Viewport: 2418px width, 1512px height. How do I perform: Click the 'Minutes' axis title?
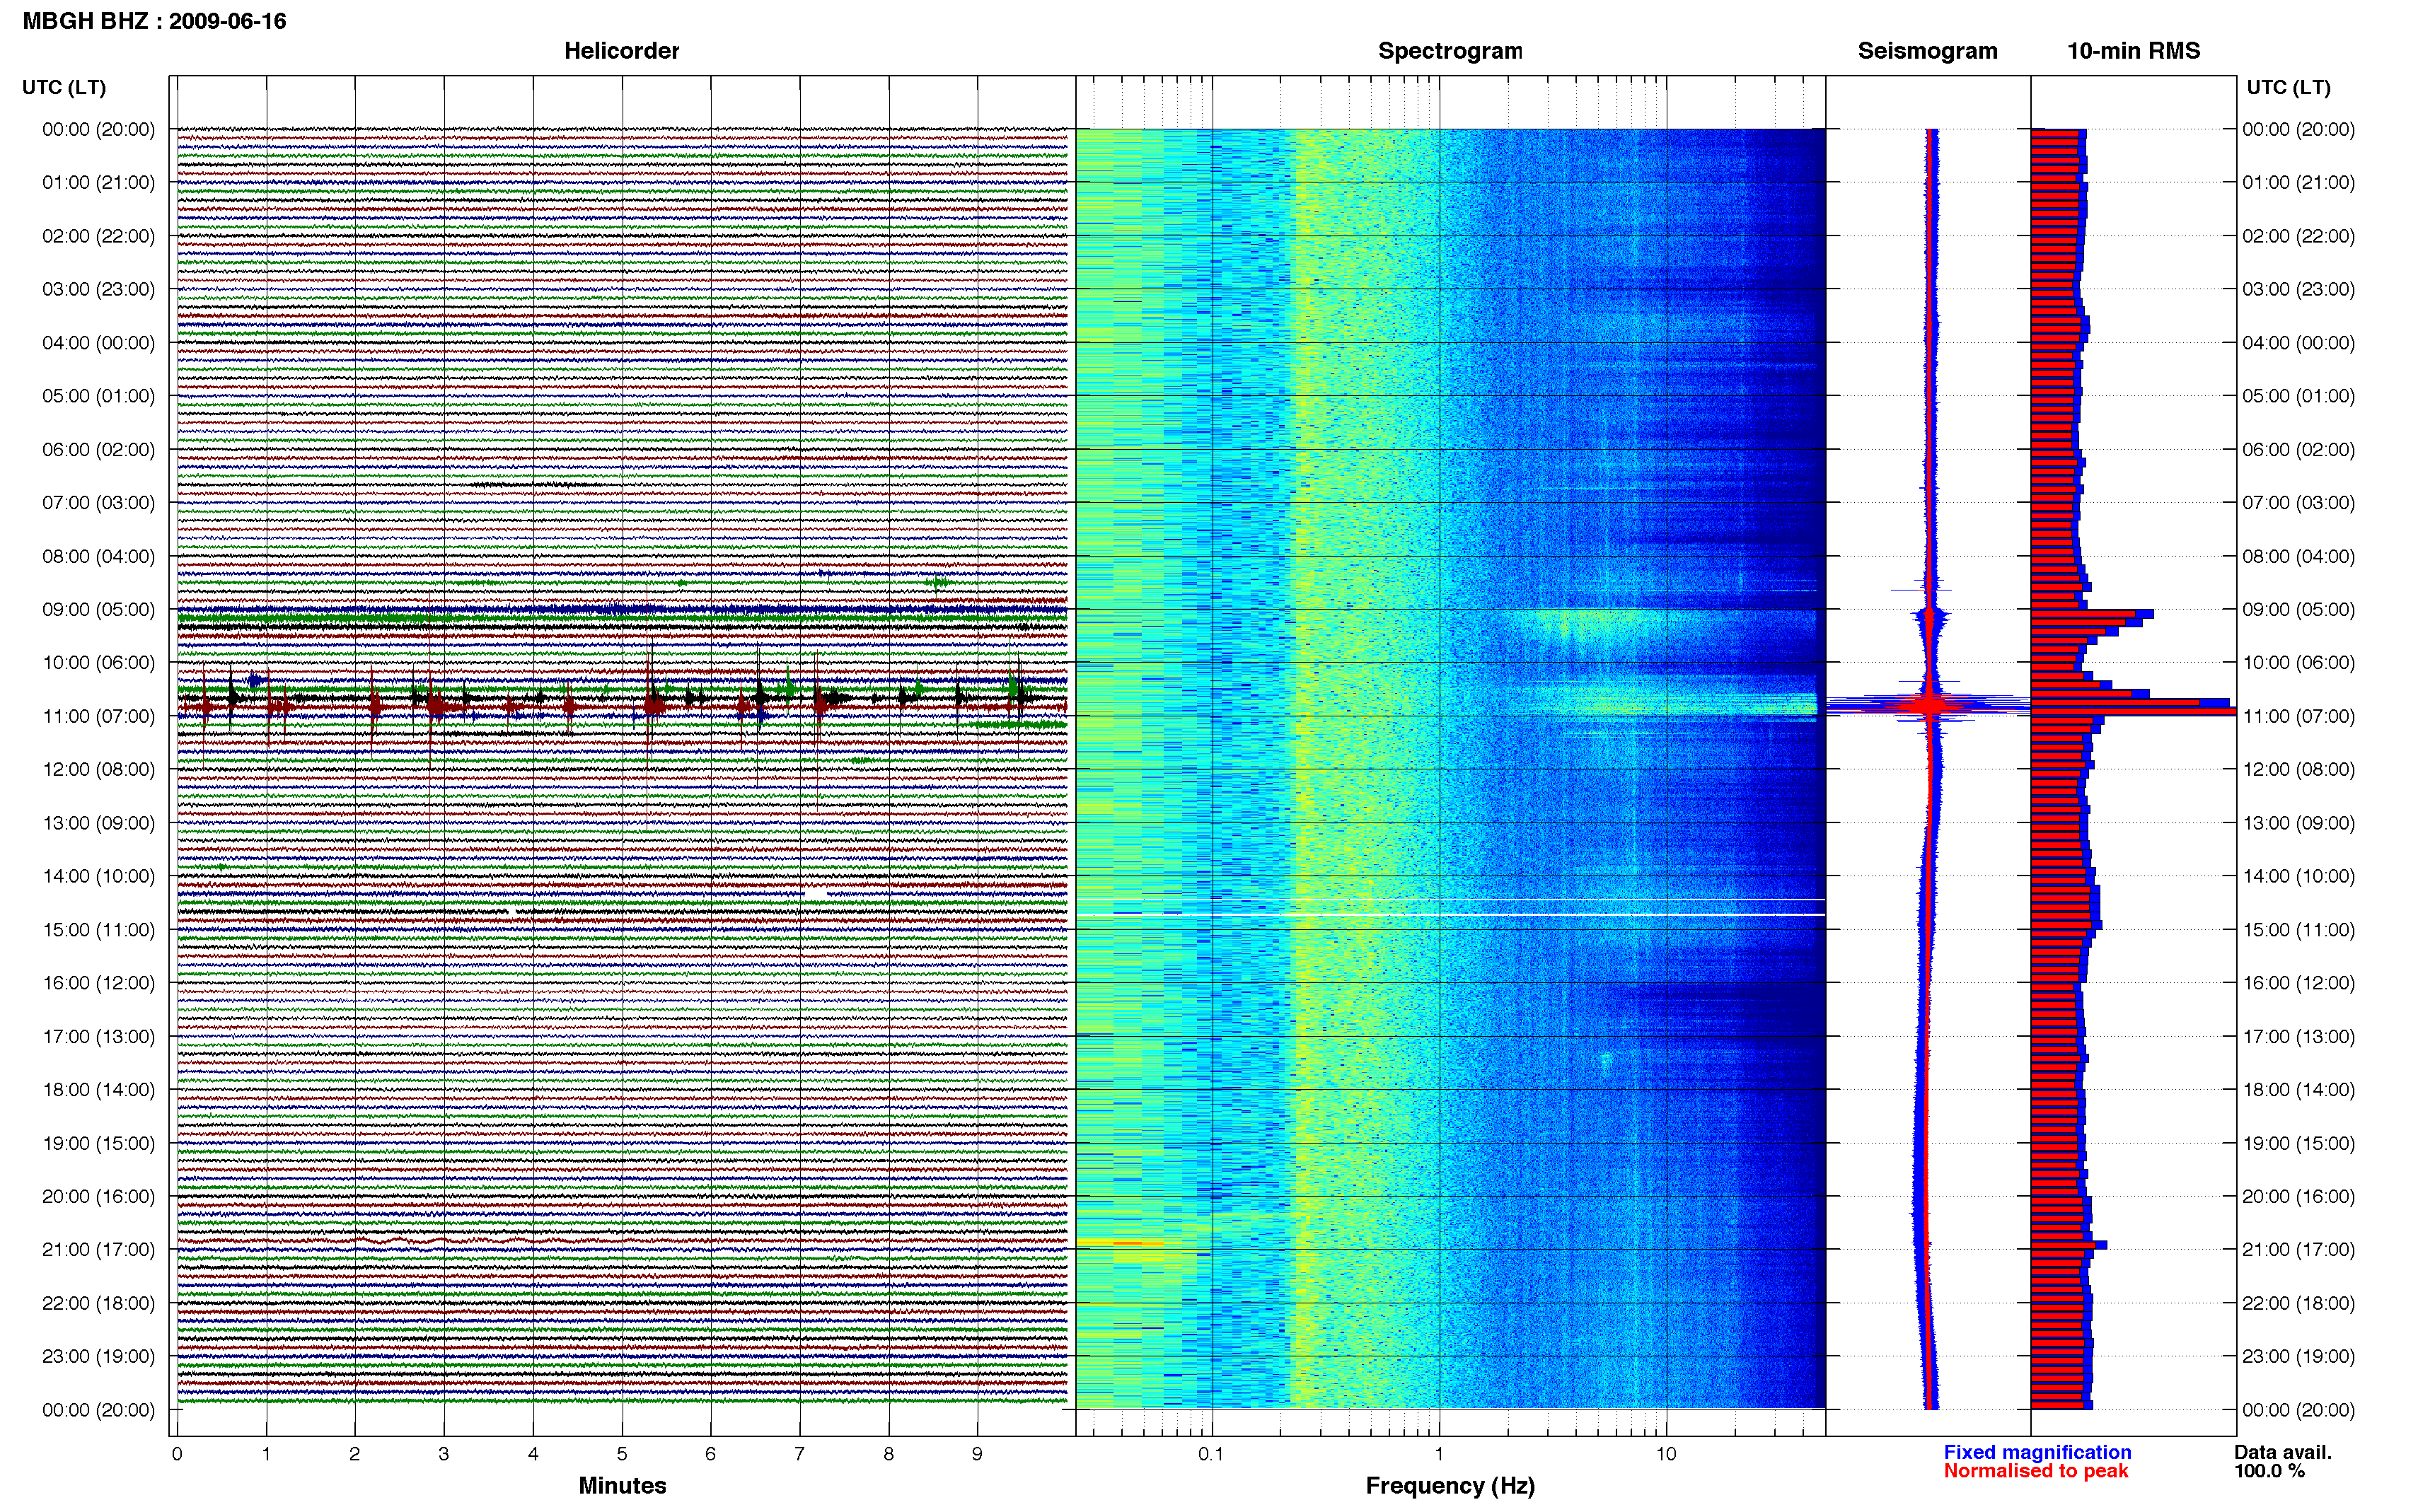pos(622,1485)
